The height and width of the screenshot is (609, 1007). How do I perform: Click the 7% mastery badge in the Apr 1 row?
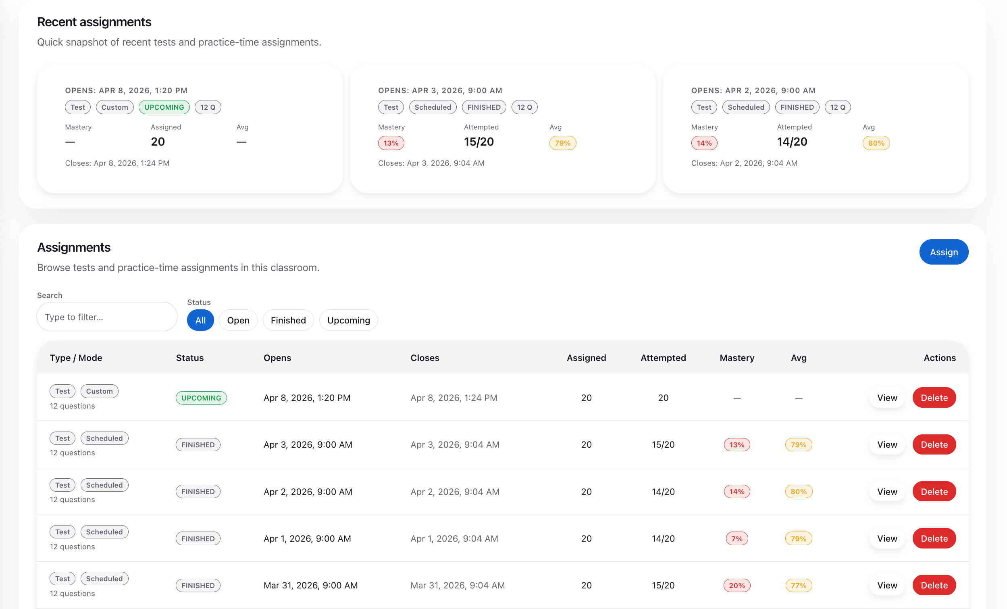[x=737, y=539]
